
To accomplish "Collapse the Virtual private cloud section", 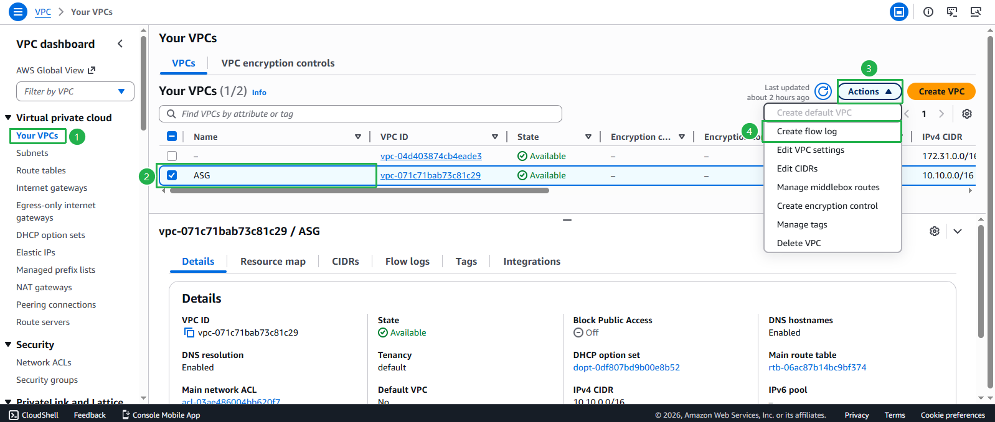I will coord(8,117).
